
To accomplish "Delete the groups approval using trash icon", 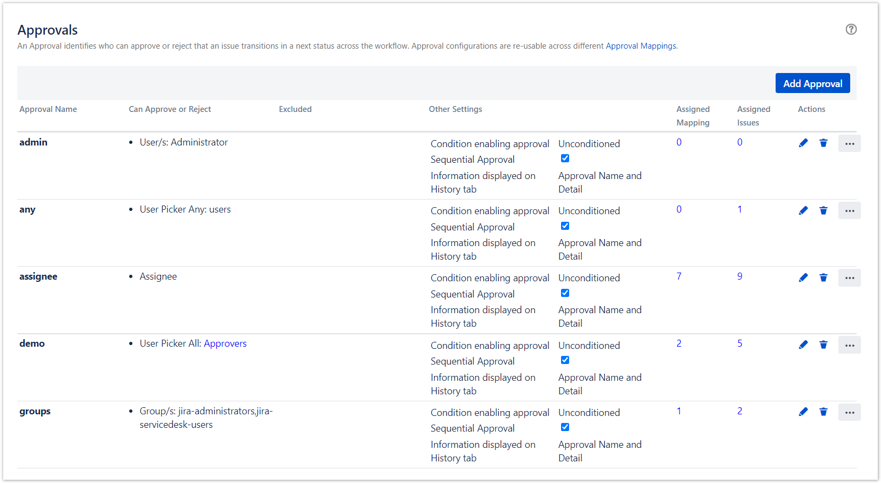I will click(823, 412).
